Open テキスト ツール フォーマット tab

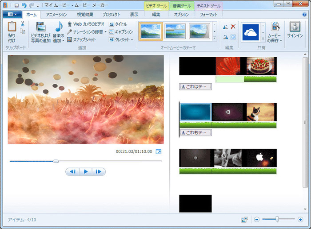[208, 15]
